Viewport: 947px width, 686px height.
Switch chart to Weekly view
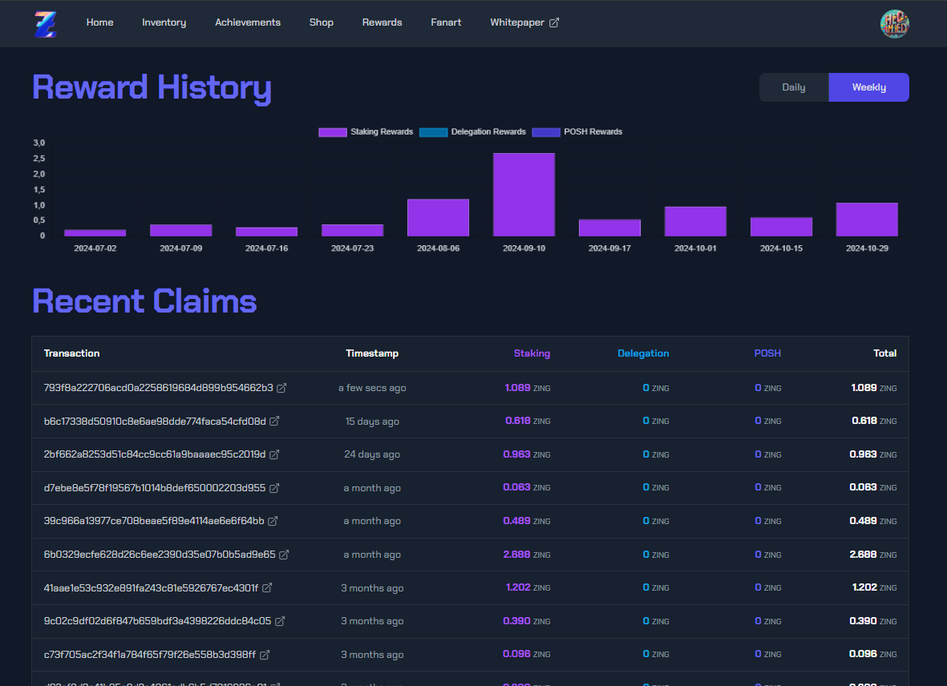[868, 87]
